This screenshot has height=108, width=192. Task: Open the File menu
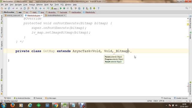[2, 5]
